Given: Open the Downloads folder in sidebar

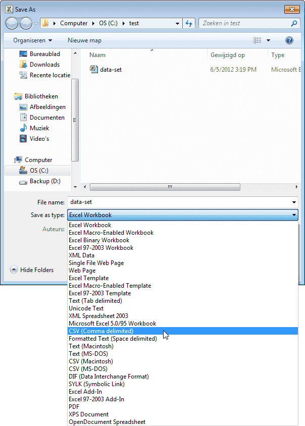Looking at the screenshot, I should (x=44, y=65).
